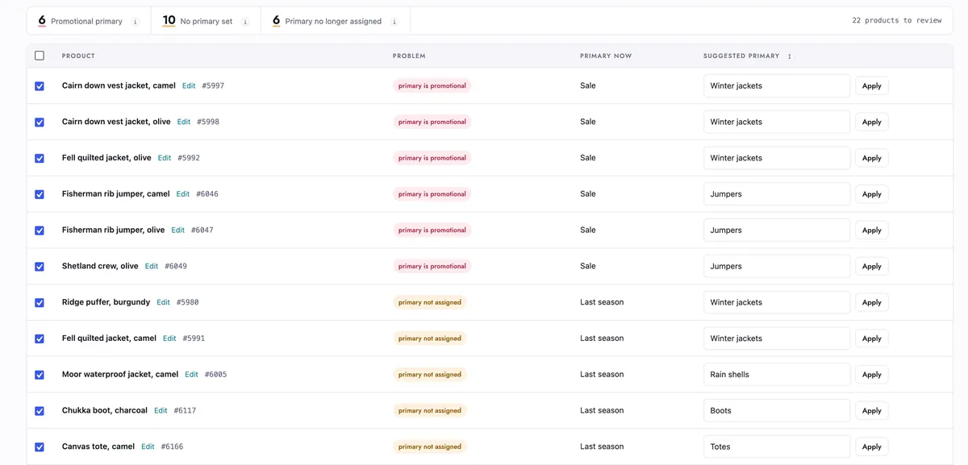Open info icon beside No primary set
The image size is (968, 465).
(245, 22)
